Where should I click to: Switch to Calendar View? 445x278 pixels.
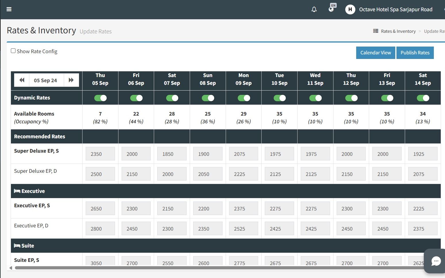pyautogui.click(x=375, y=53)
